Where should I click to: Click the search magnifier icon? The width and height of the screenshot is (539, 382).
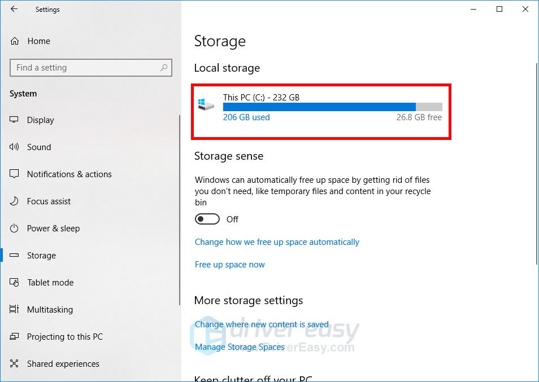coord(164,68)
